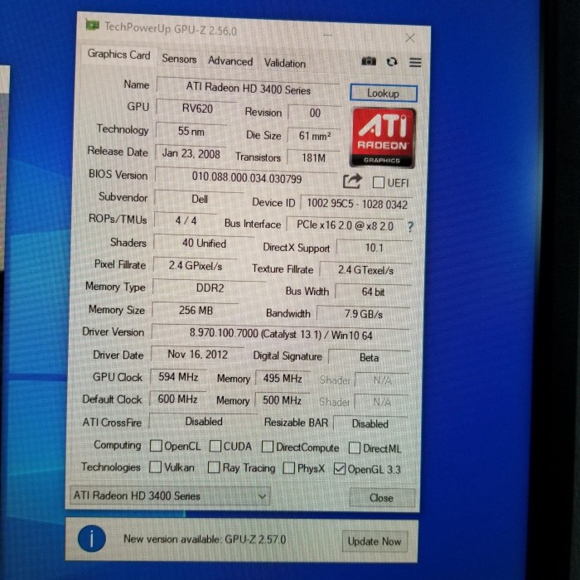This screenshot has height=580, width=580.
Task: Click the Pixel Fillrate field 2.4 GPixel/s
Action: tap(196, 265)
